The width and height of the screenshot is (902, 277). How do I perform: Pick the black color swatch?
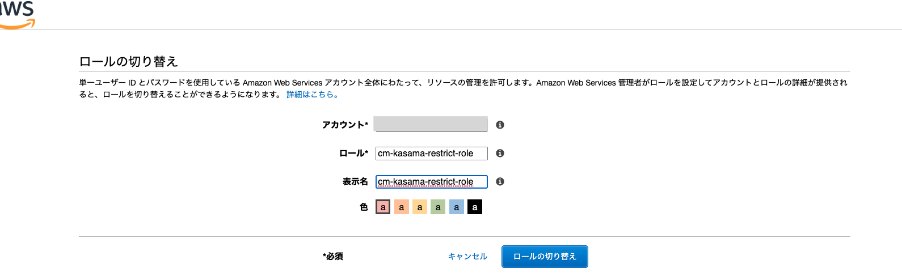tap(475, 207)
